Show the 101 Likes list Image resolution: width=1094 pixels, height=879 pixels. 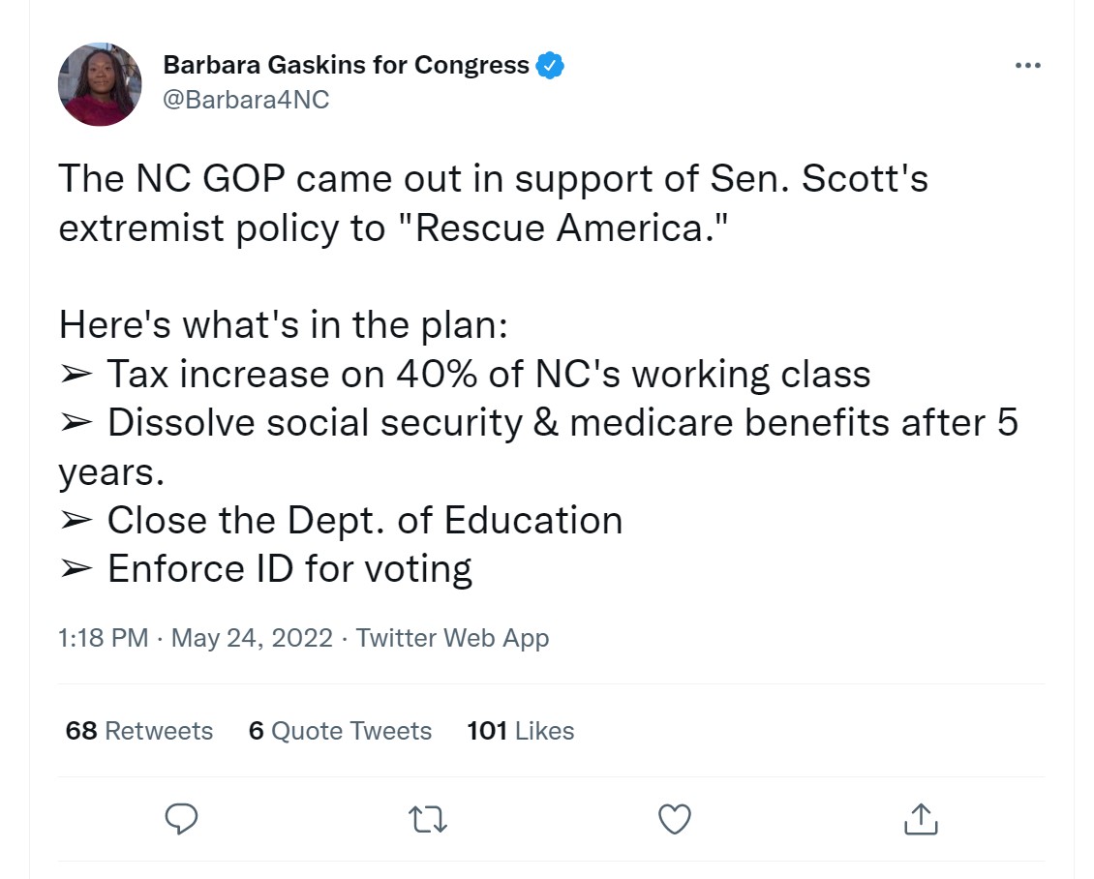coord(520,731)
